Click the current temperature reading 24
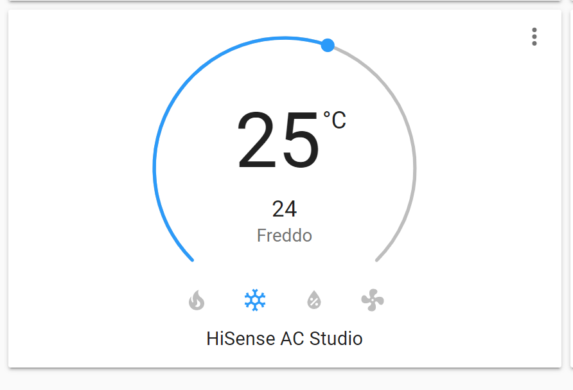Image resolution: width=573 pixels, height=390 pixels. point(284,208)
